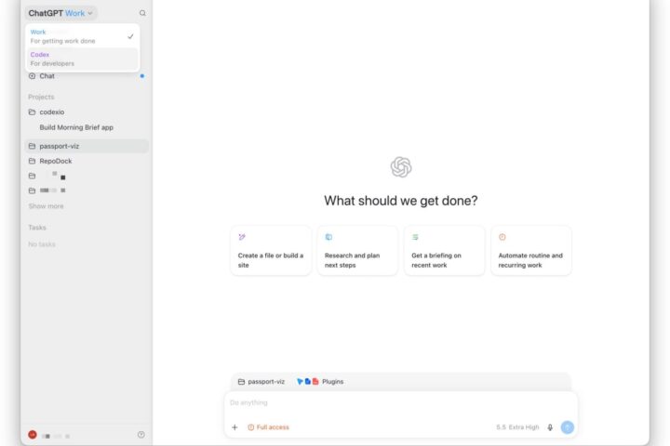Open the 5.5 Extra High model selector
This screenshot has height=446, width=670.
[x=517, y=427]
